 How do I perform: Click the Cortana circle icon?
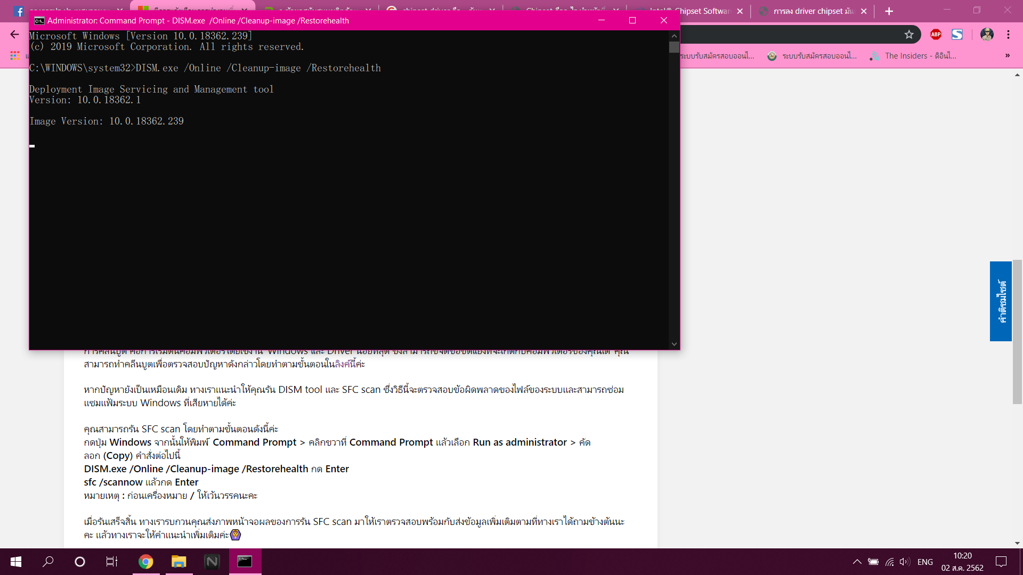tap(80, 562)
